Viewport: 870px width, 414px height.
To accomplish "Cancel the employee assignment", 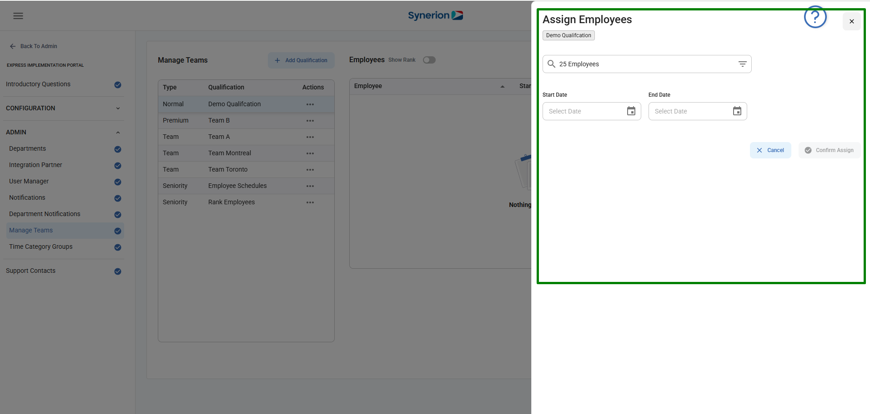I will [x=770, y=150].
